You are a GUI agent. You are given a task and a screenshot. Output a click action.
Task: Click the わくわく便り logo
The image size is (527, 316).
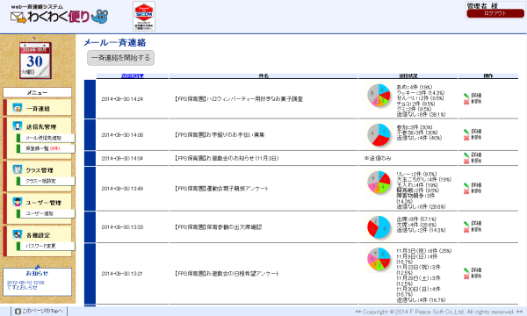59,15
